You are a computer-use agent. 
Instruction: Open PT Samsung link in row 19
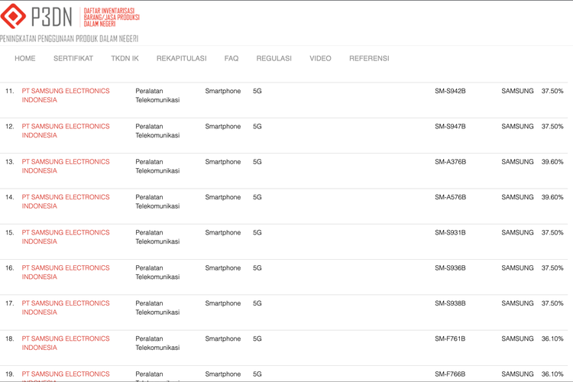pyautogui.click(x=66, y=374)
